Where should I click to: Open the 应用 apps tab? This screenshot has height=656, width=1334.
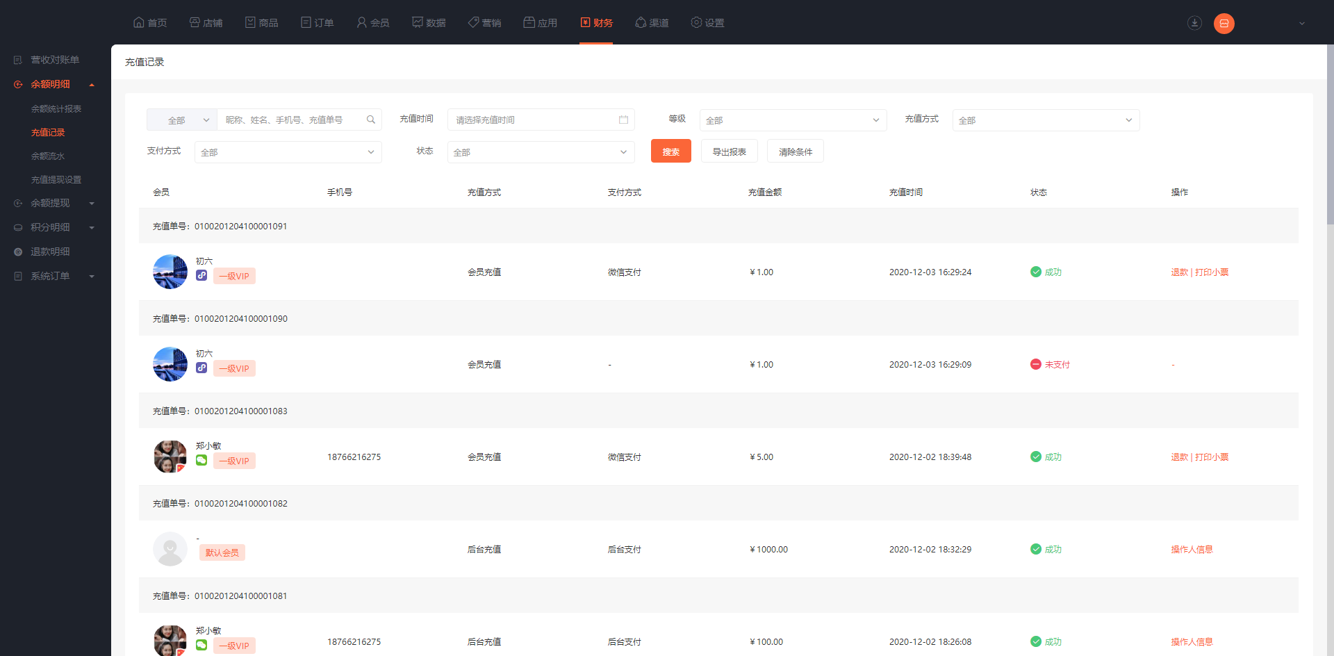pyautogui.click(x=540, y=23)
